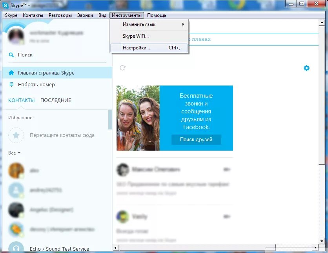This screenshot has width=328, height=253.
Task: Open the Звонки menu
Action: [85, 15]
